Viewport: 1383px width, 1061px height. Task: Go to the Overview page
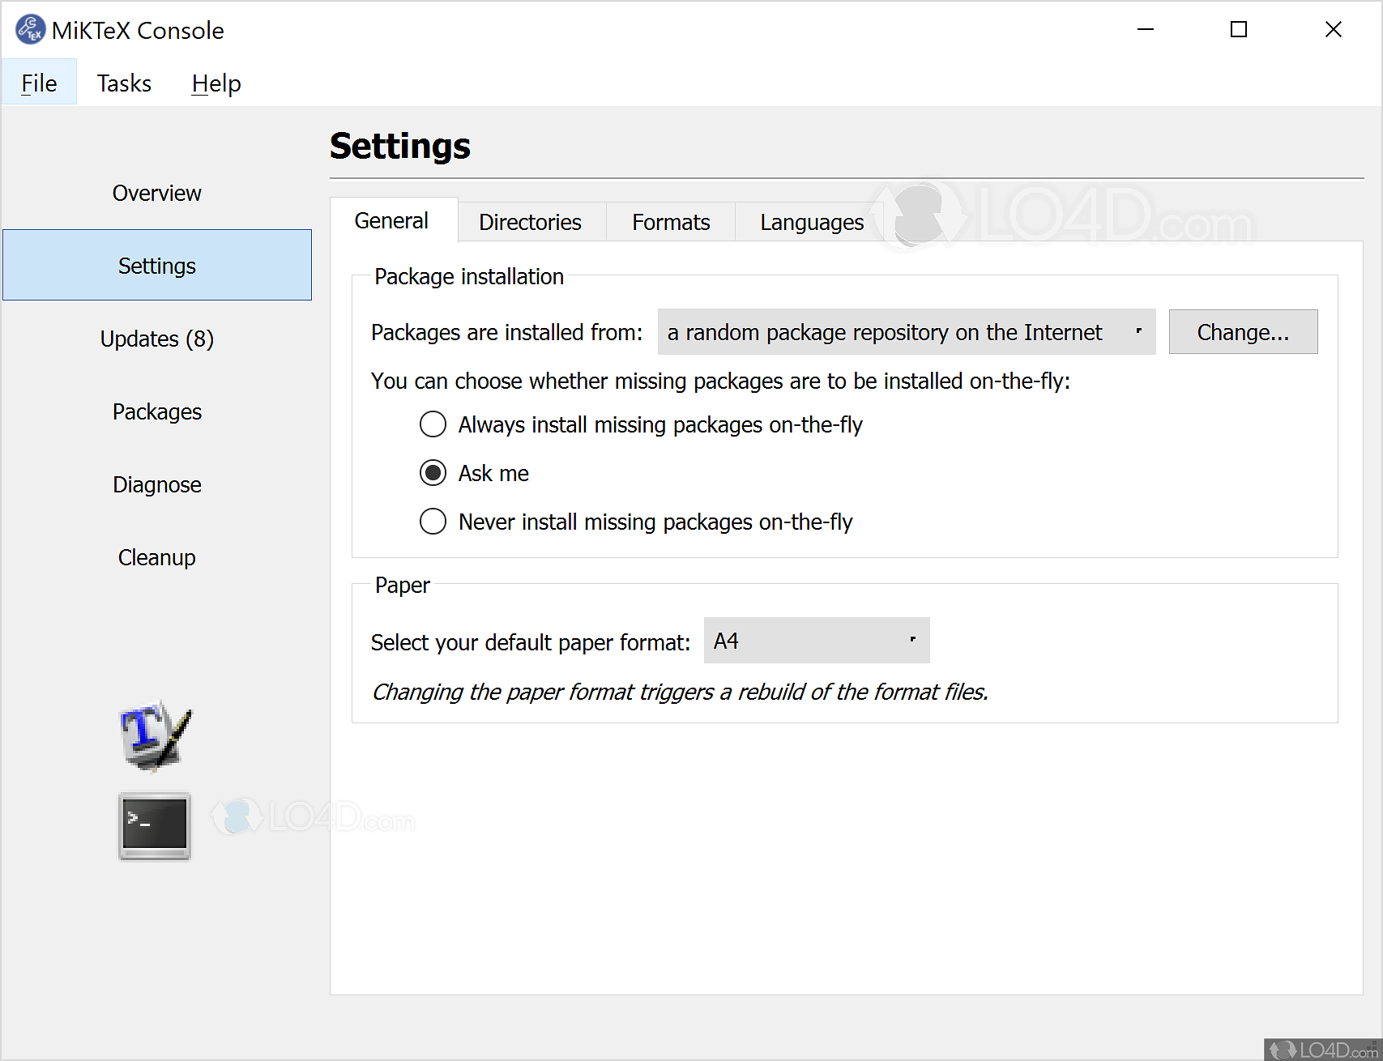pyautogui.click(x=157, y=193)
